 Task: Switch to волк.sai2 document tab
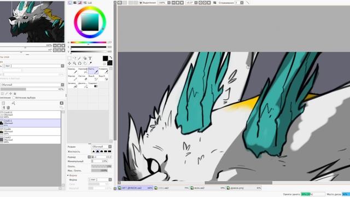(x=208, y=188)
